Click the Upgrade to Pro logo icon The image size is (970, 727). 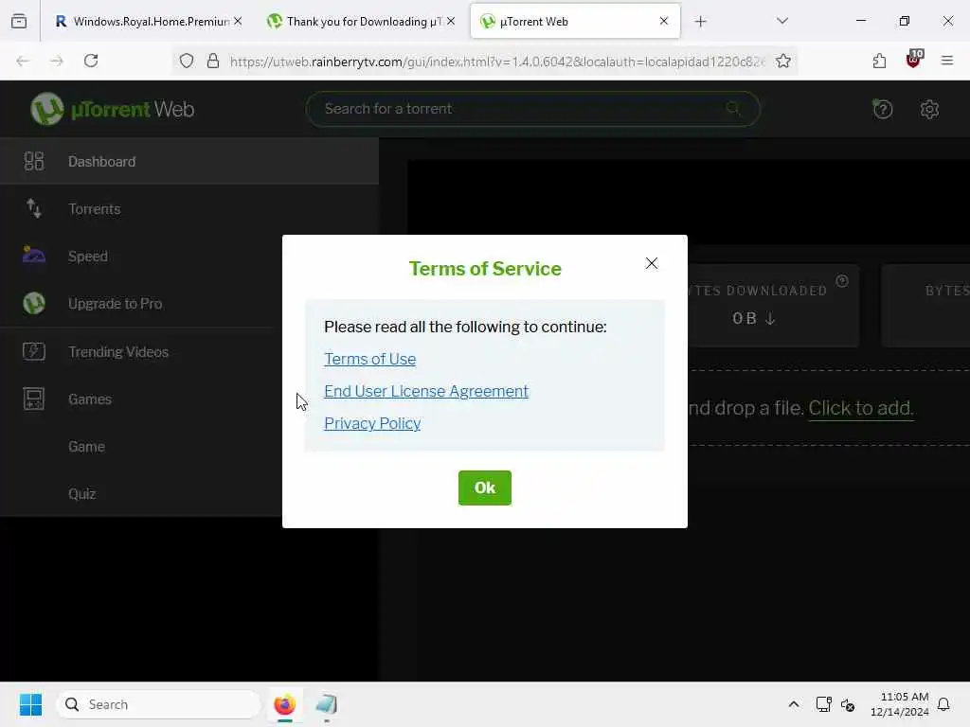point(33,303)
